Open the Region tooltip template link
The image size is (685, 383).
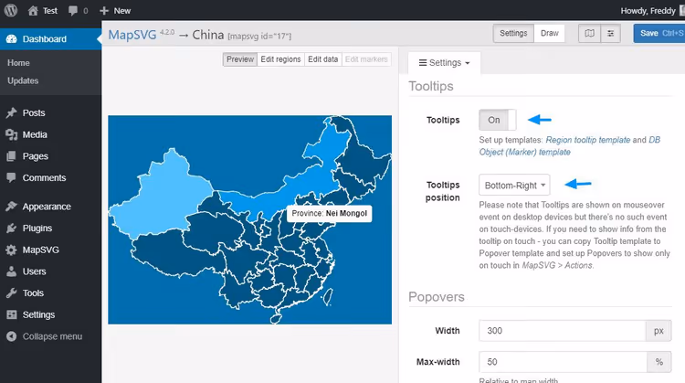[587, 140]
